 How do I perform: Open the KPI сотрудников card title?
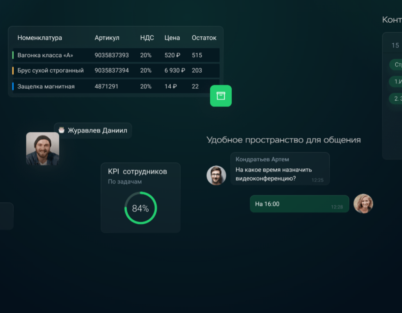pyautogui.click(x=137, y=172)
